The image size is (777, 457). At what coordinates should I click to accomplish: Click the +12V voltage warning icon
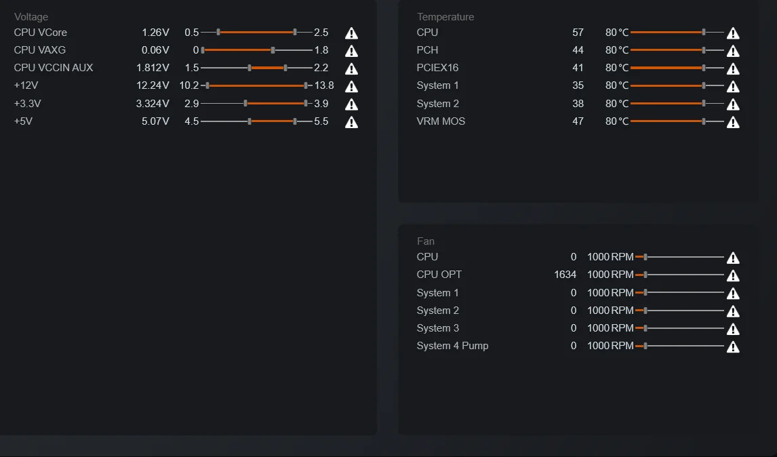click(x=351, y=86)
